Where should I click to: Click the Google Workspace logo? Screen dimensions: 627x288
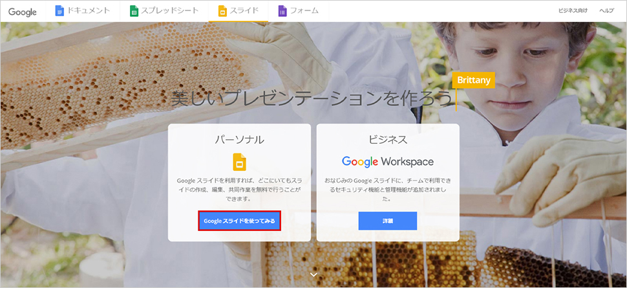pyautogui.click(x=387, y=162)
